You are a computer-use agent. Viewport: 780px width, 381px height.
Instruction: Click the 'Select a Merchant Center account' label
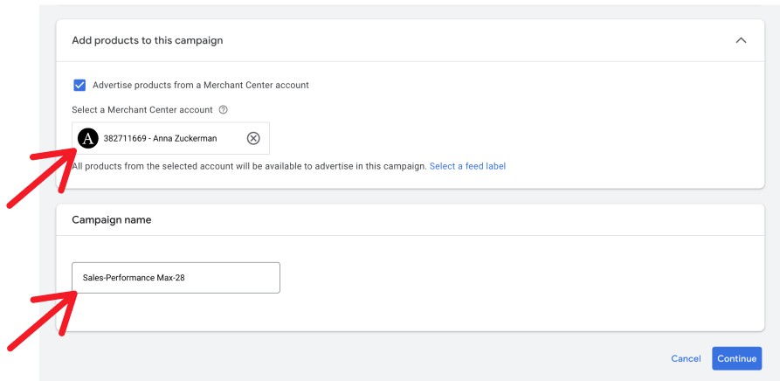tap(142, 110)
